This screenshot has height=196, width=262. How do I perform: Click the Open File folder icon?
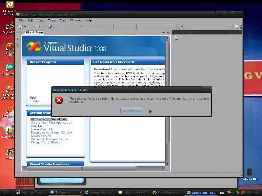[x=38, y=27]
